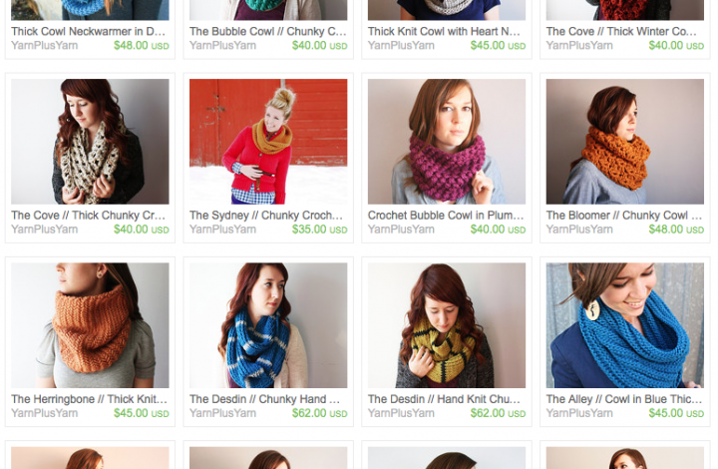Open The Sydney mustard cowl photo
This screenshot has width=718, height=469.
268,142
